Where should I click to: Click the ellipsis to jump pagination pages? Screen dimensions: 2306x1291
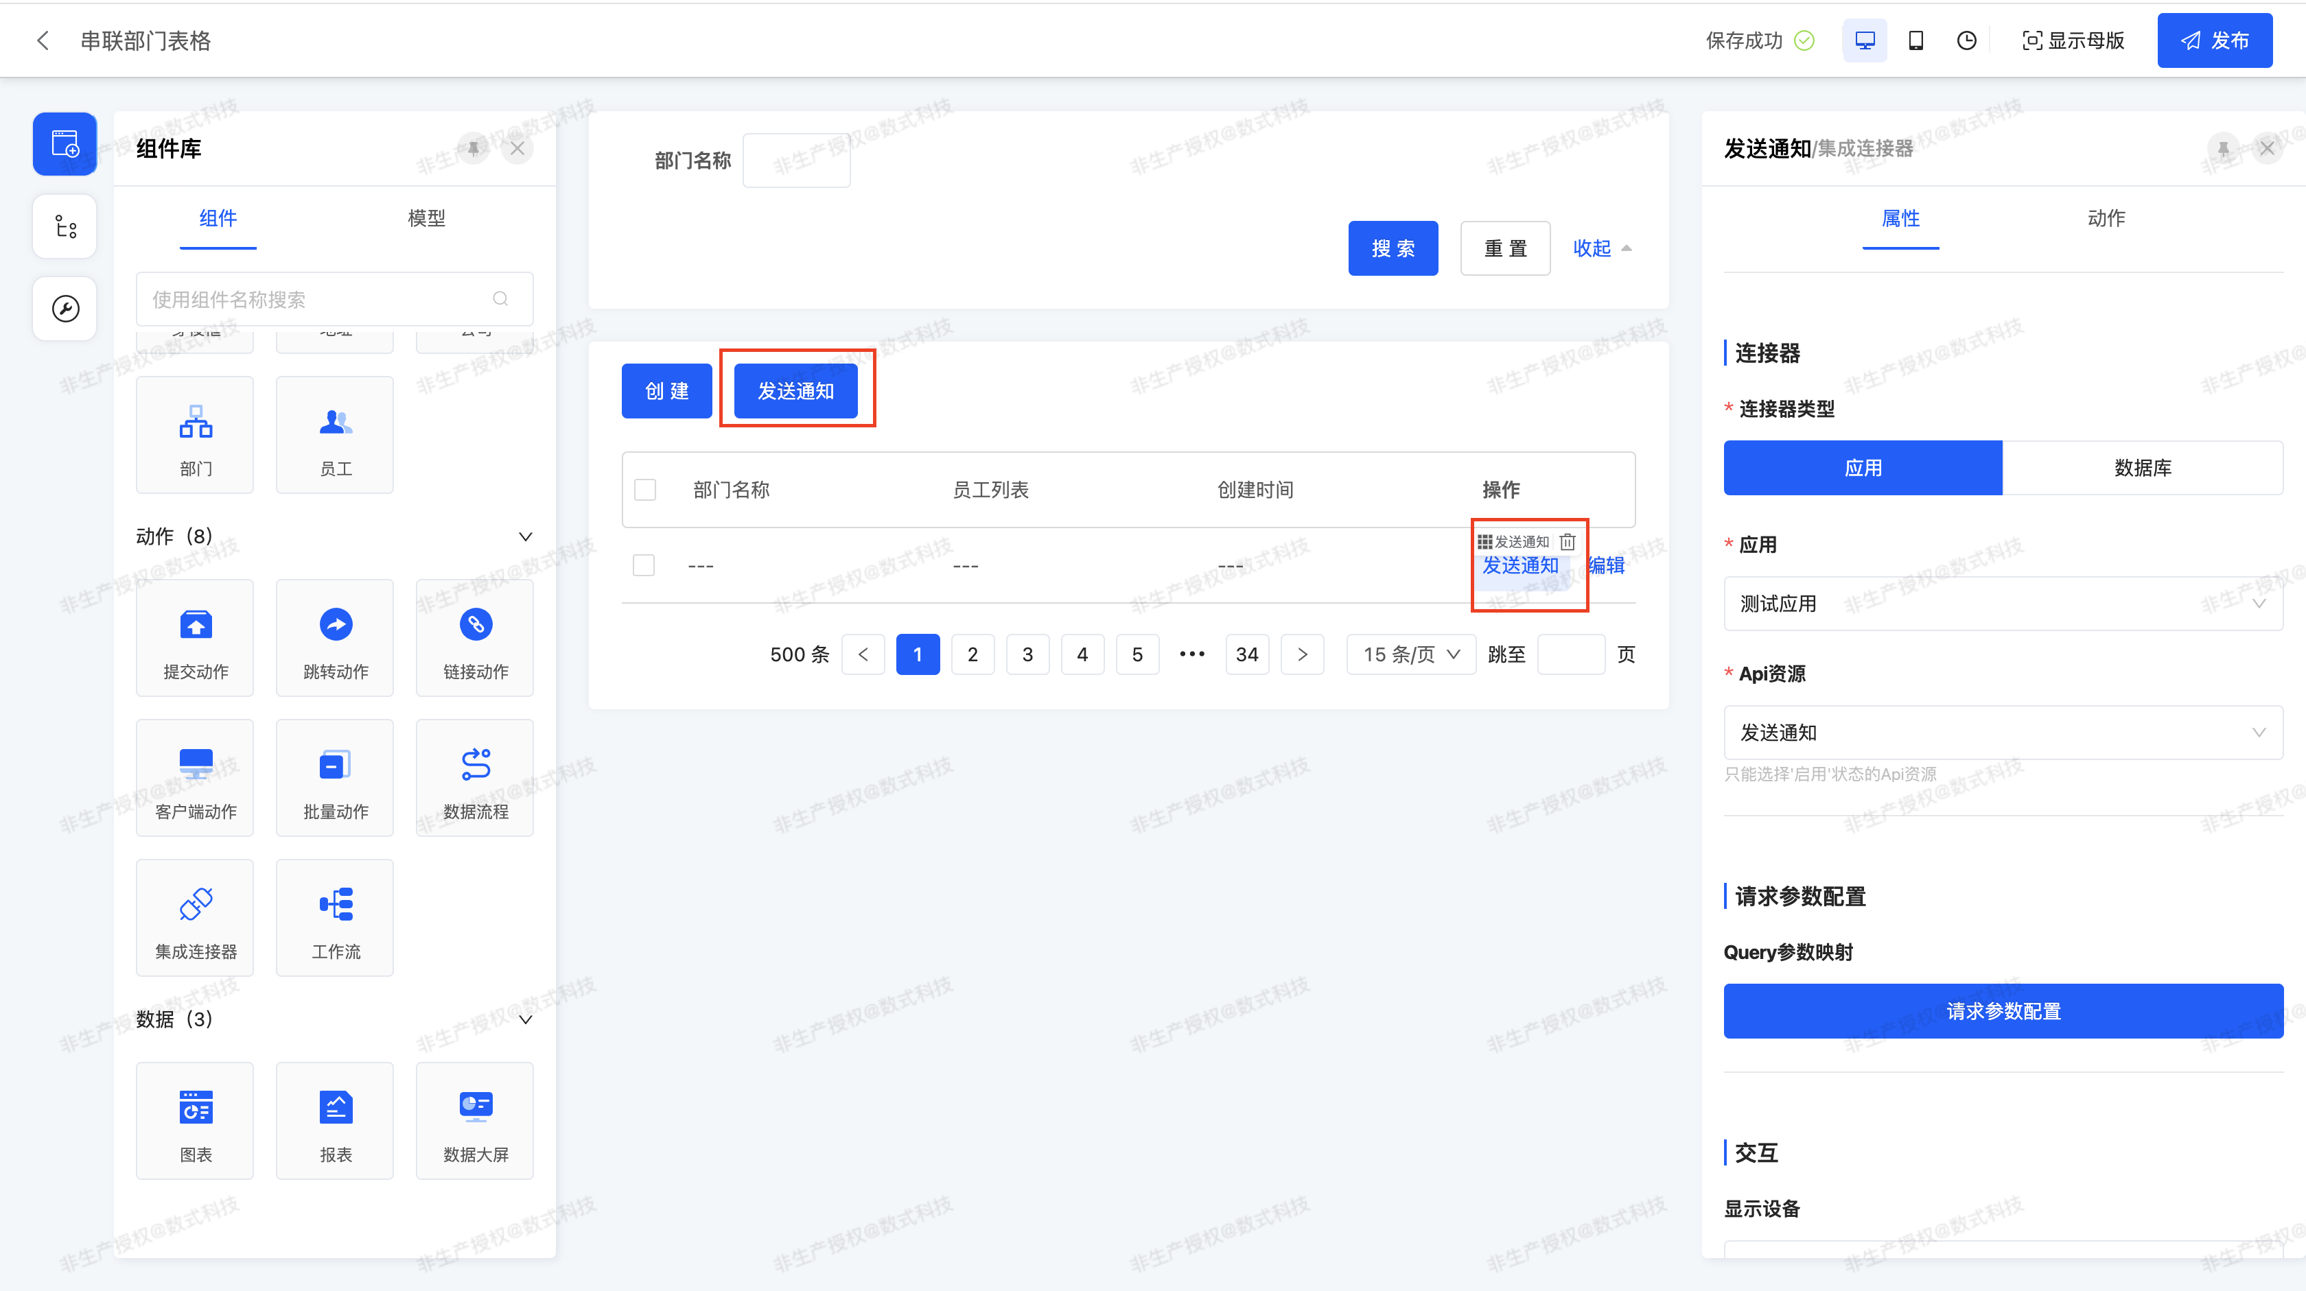pos(1191,654)
